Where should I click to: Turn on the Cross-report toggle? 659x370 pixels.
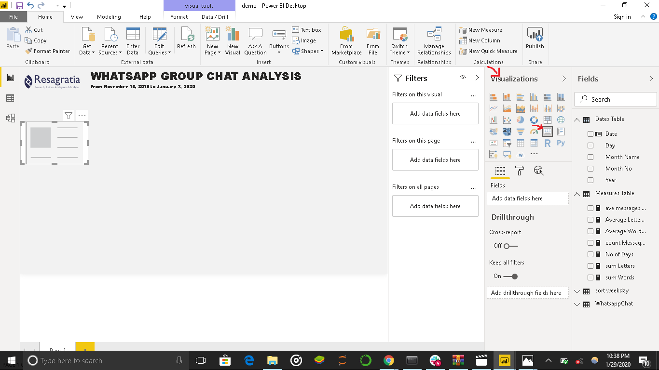point(510,246)
